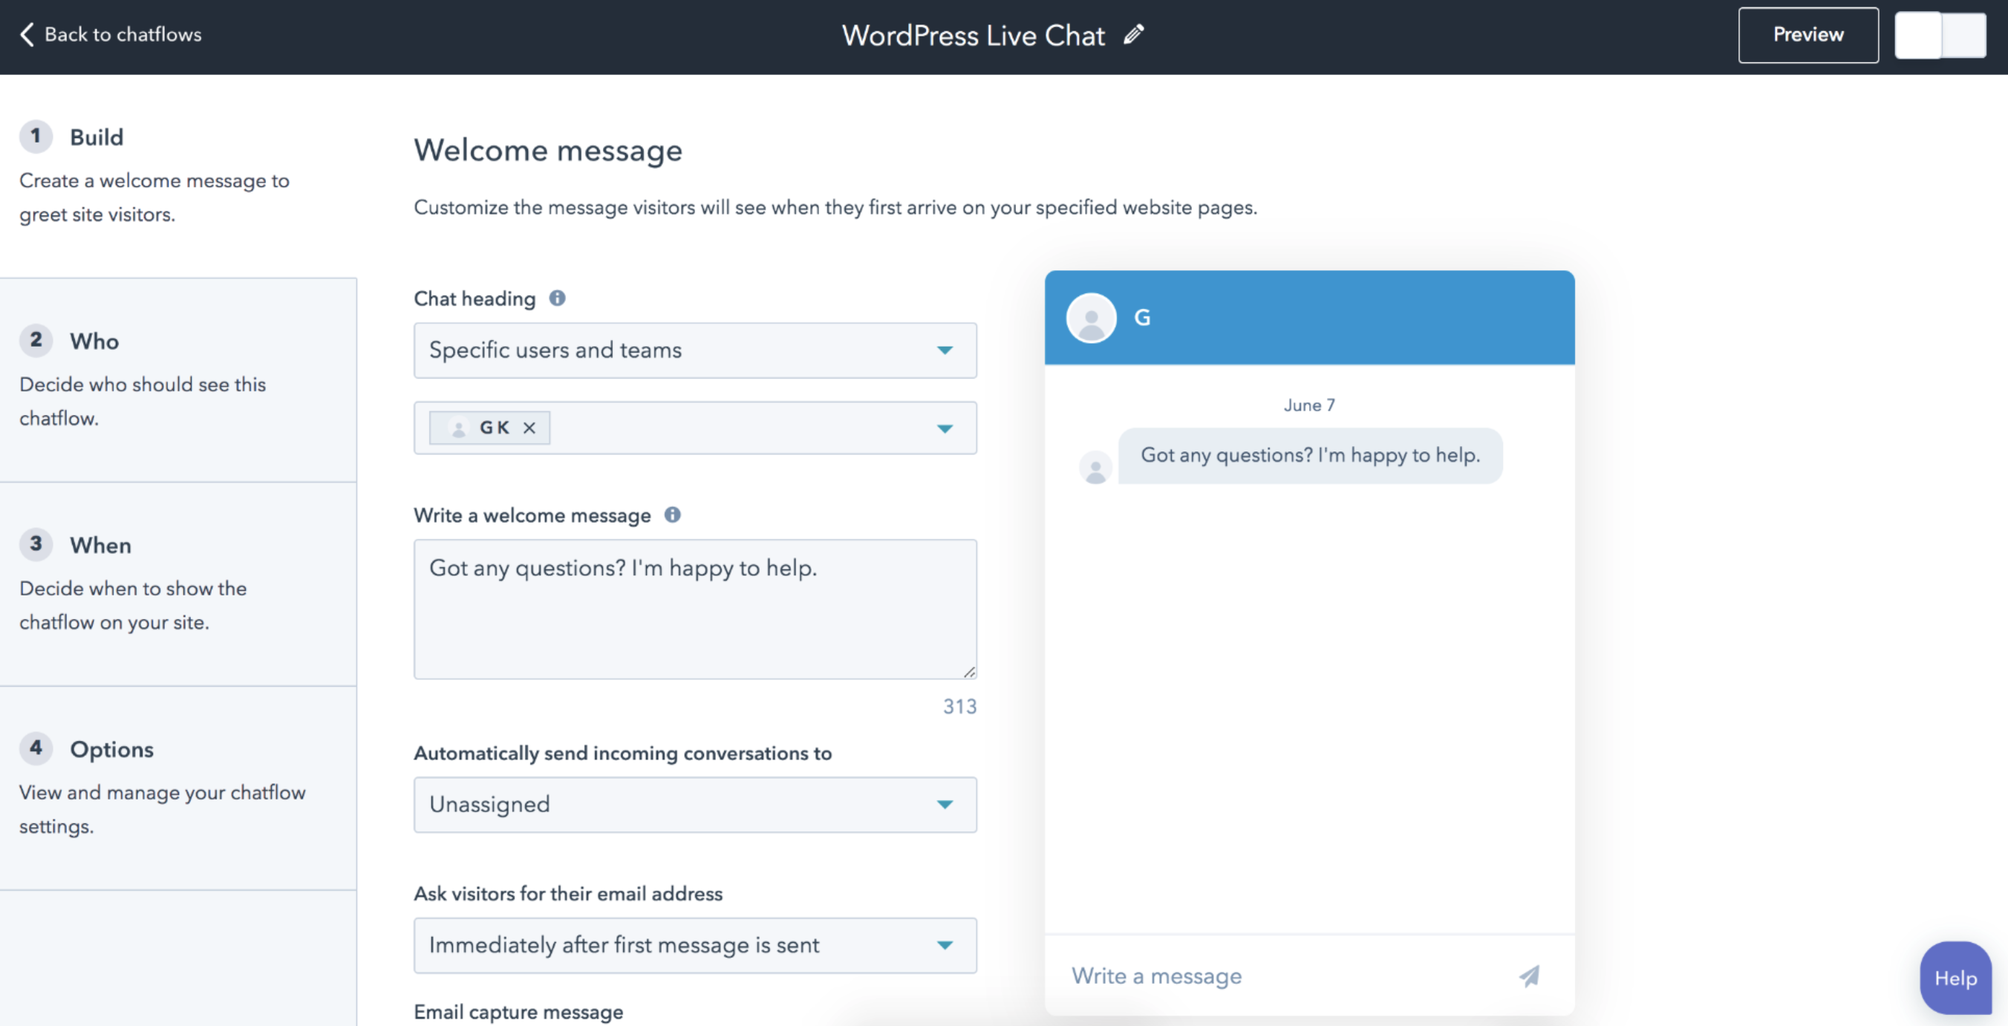Click the Preview button
Viewport: 2008px width, 1026px height.
(x=1807, y=35)
